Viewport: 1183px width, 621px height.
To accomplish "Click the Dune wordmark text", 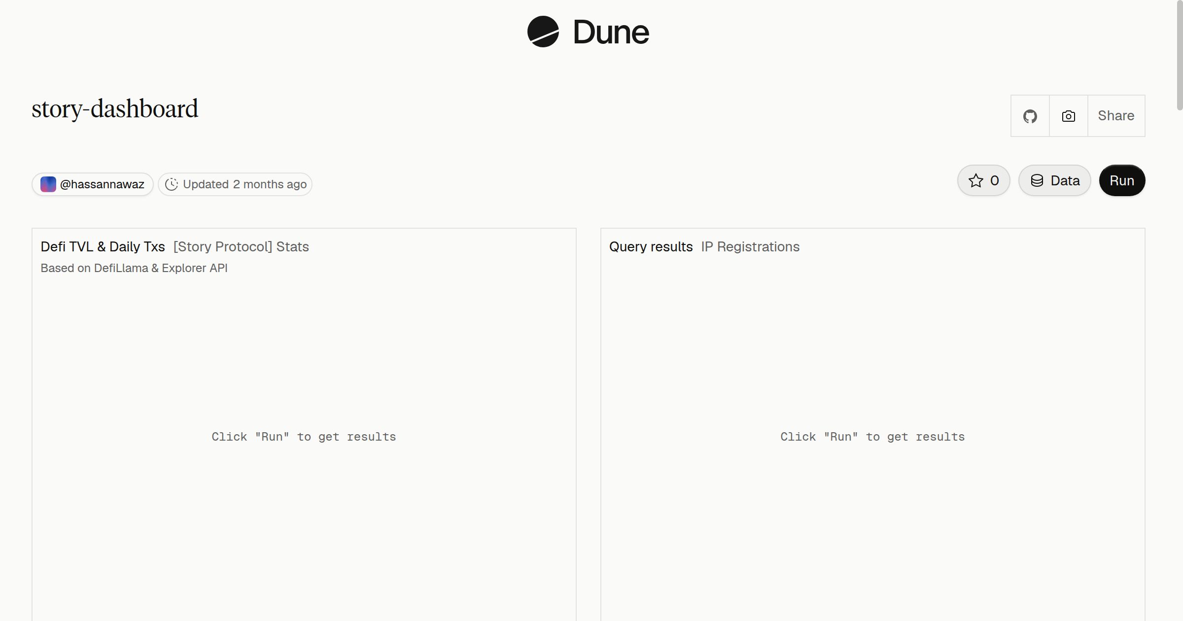I will pos(611,33).
